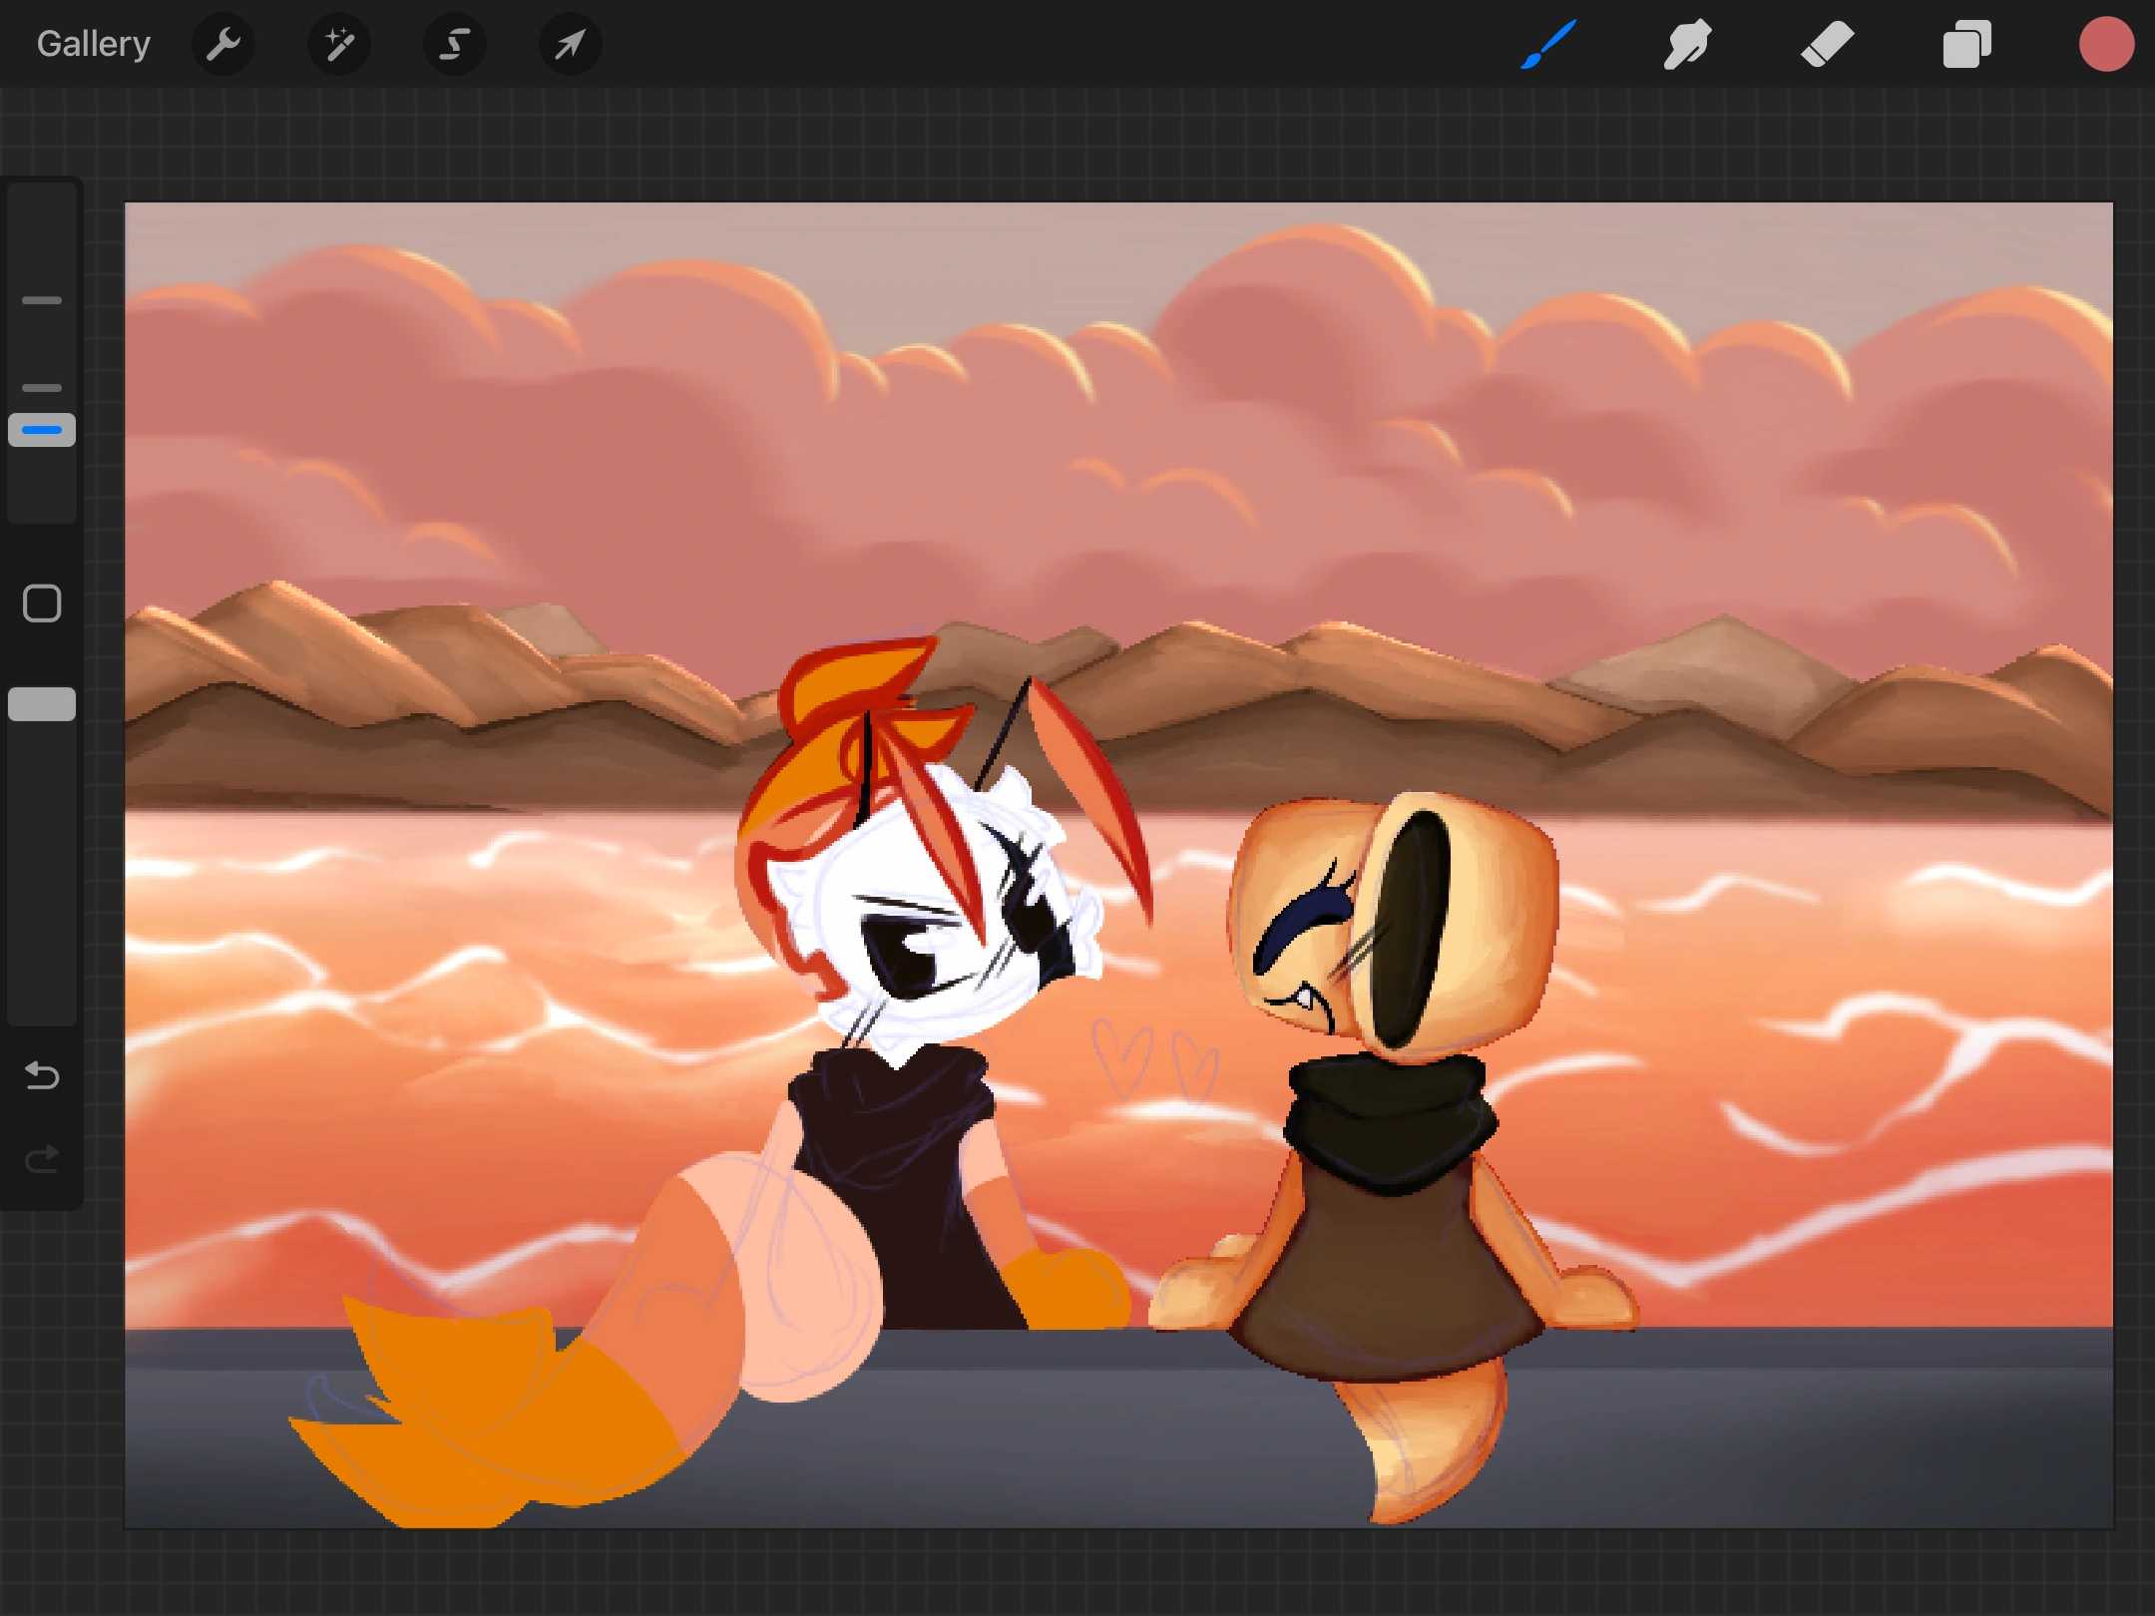2155x1616 pixels.
Task: Select the Eraser tool
Action: tap(1827, 44)
